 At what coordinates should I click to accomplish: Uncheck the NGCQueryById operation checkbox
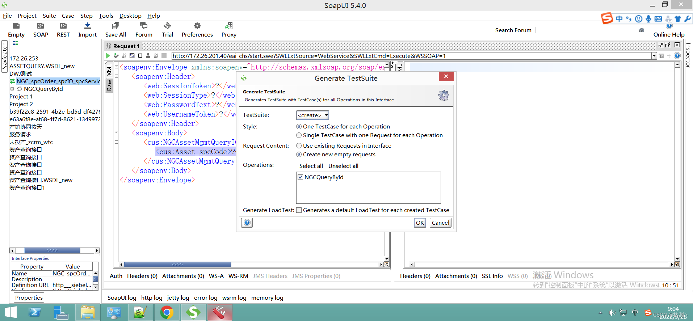300,177
